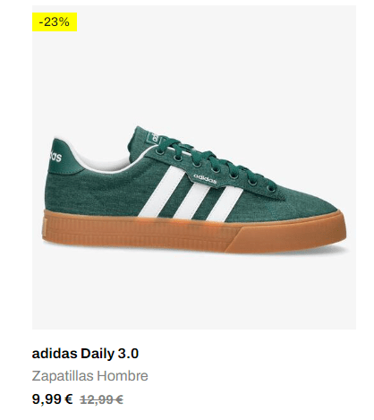The image size is (374, 420).
Task: Click the adidas logo on the shoe heel
Action: (x=55, y=157)
